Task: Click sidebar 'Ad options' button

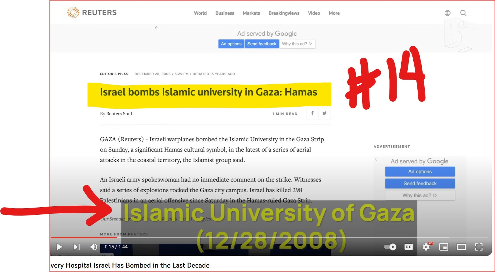Action: point(420,172)
